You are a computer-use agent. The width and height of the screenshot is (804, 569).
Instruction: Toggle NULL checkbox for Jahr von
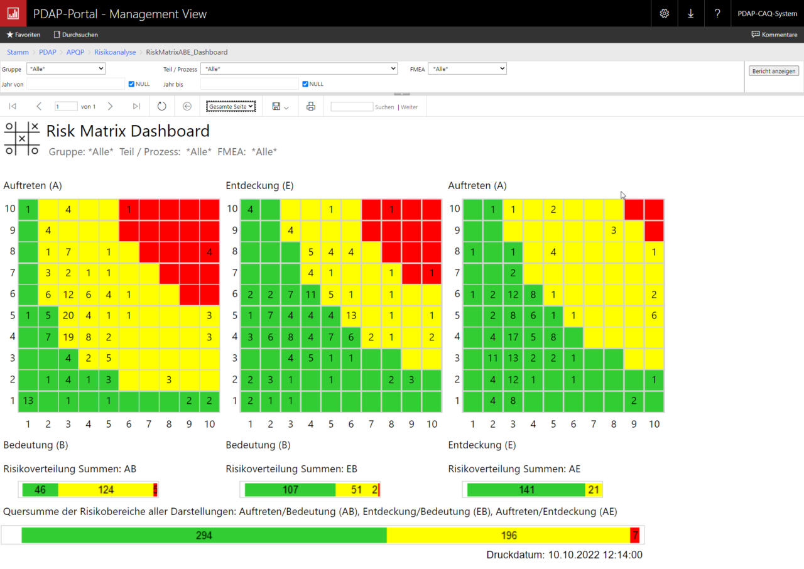pos(131,84)
